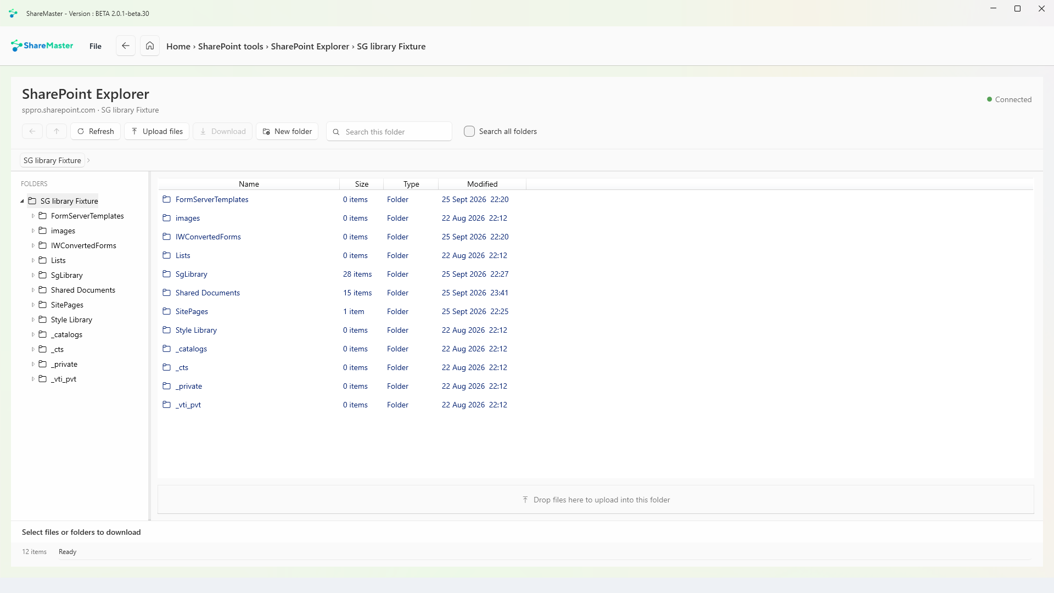Click the Refresh button
The image size is (1054, 593).
point(96,131)
